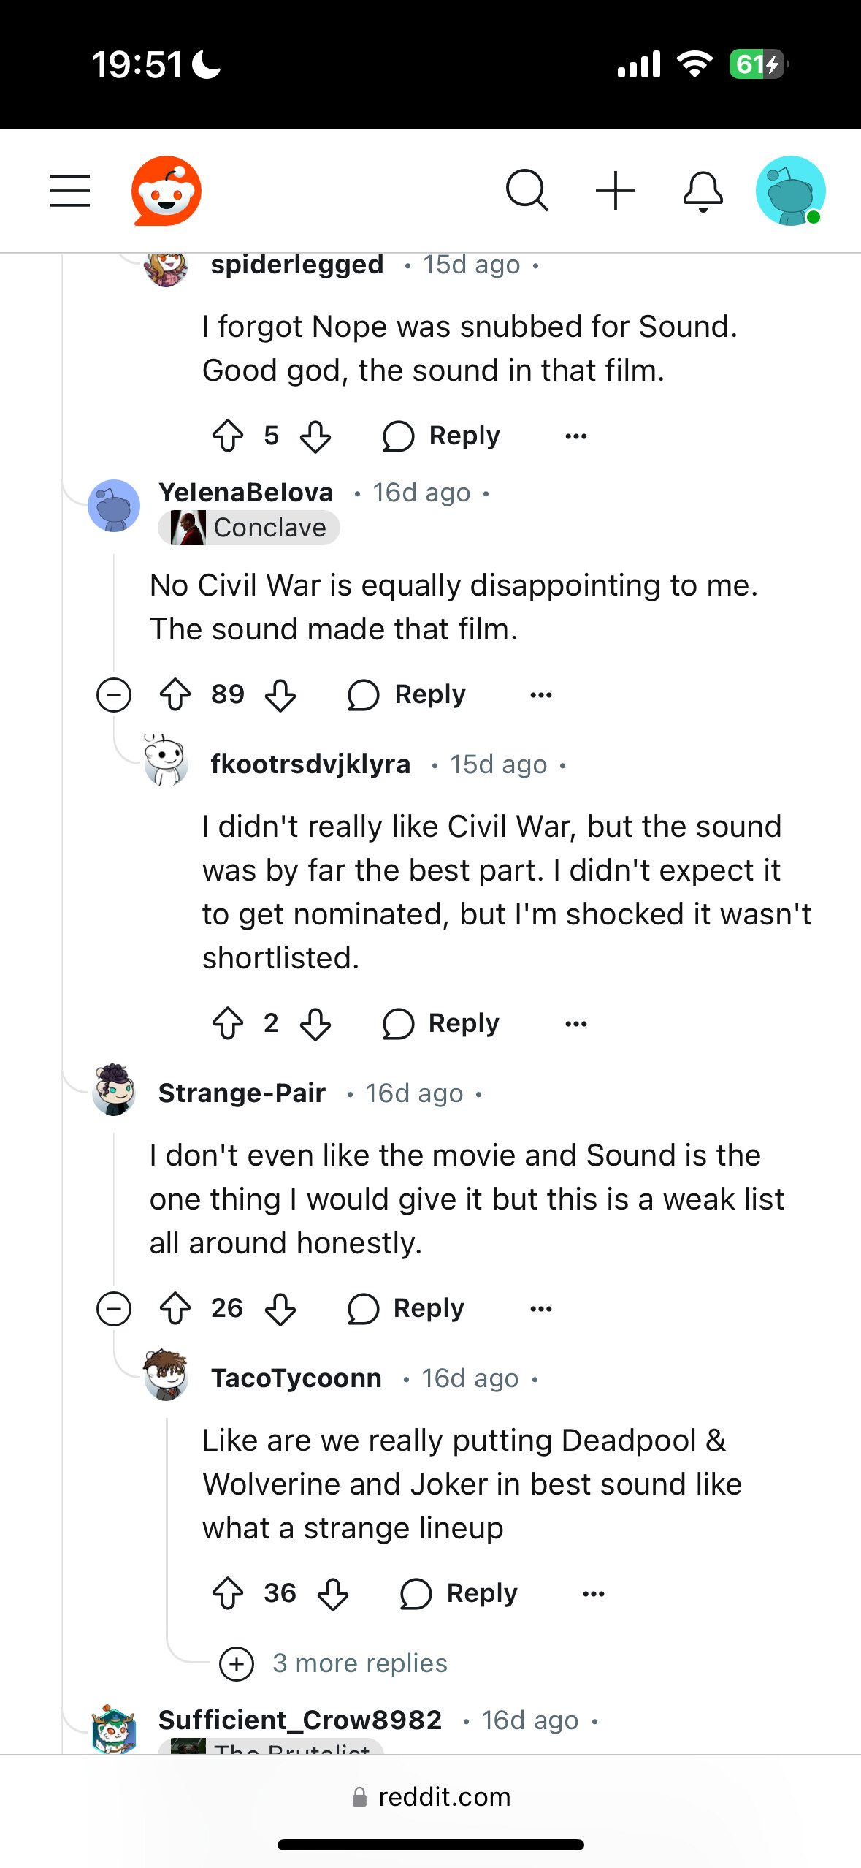Open more options on TacoTycoonn's comment

pos(594,1593)
